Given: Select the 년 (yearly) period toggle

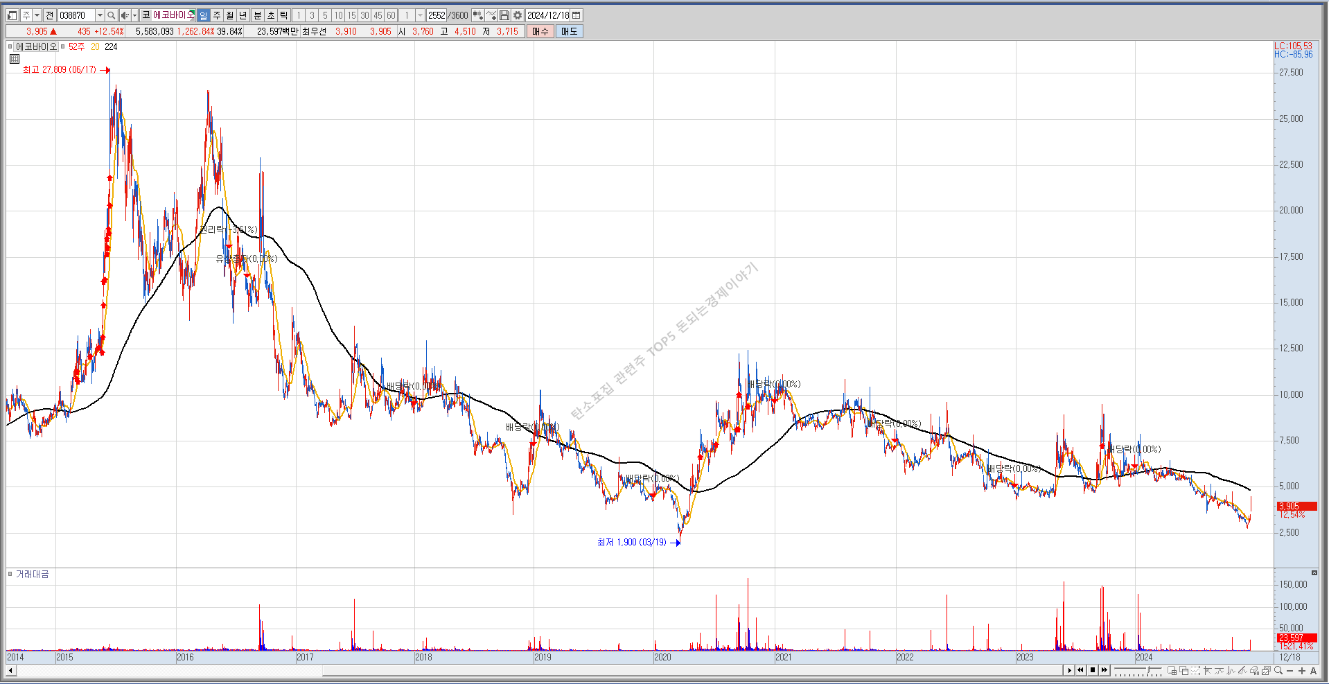Looking at the screenshot, I should coord(243,15).
